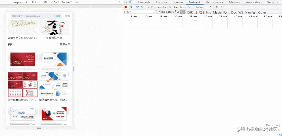
Task: Click the network Filter text field
Action: tap(138, 12)
